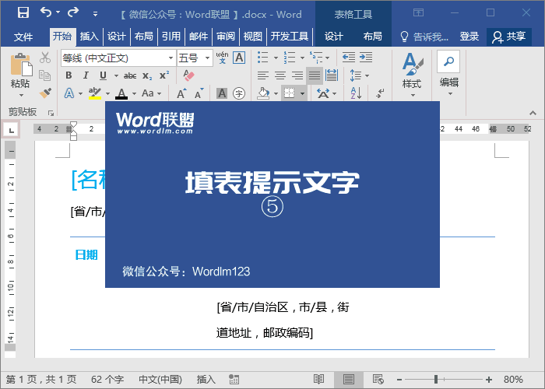Undo the last action
The image size is (545, 389).
click(x=46, y=12)
